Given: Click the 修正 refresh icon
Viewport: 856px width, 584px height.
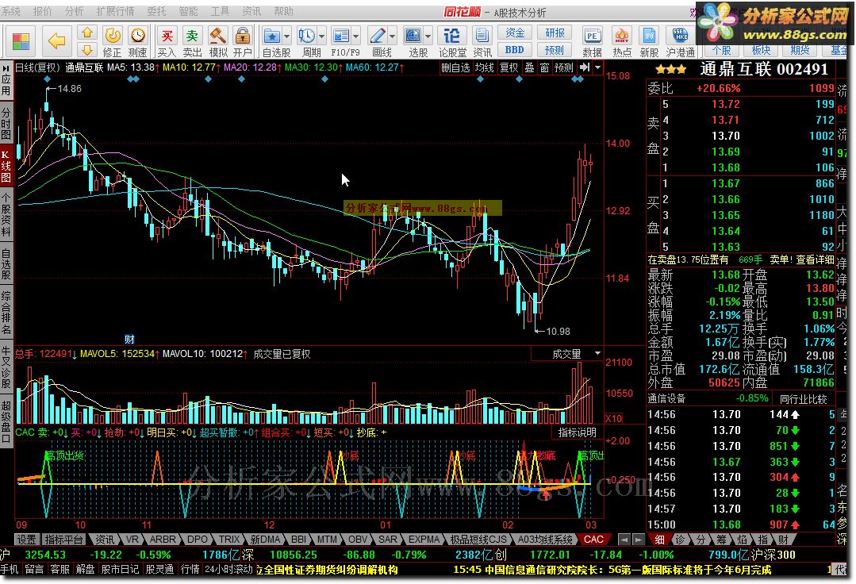Looking at the screenshot, I should [x=113, y=36].
